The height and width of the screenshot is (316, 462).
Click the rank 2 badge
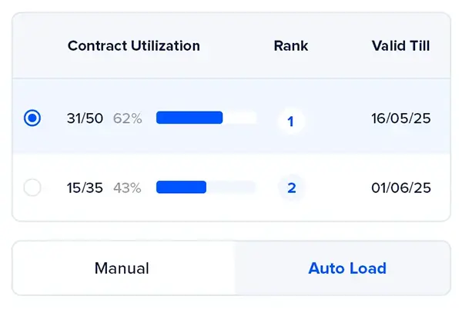pos(291,188)
